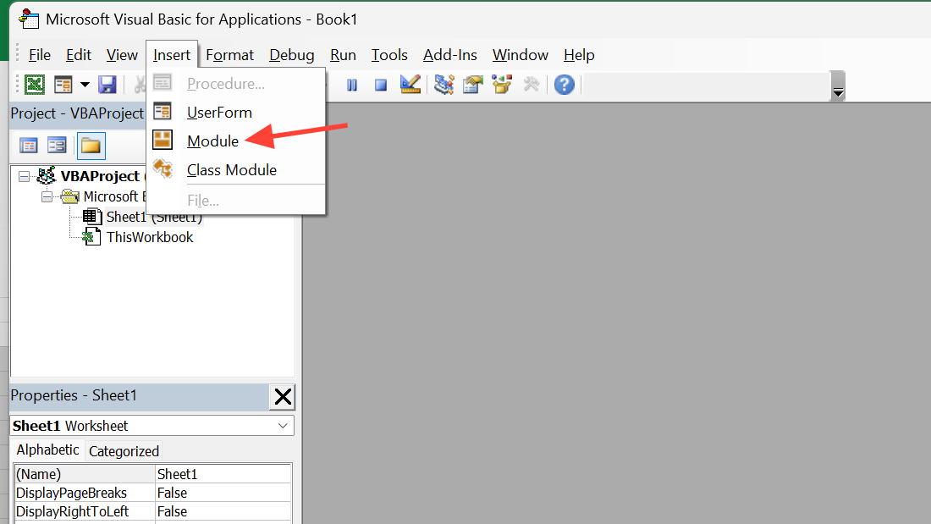The width and height of the screenshot is (931, 524).
Task: Click View Object icon in Project pane
Action: tap(57, 146)
